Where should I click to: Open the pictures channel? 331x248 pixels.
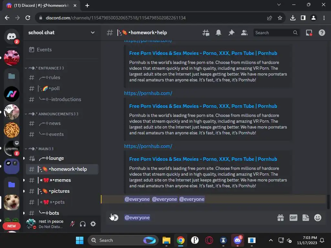click(x=62, y=191)
